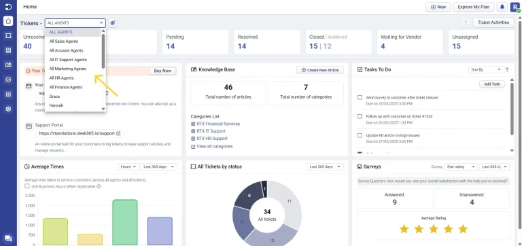Click the agents dropdown list scrollbar

[x=103, y=51]
